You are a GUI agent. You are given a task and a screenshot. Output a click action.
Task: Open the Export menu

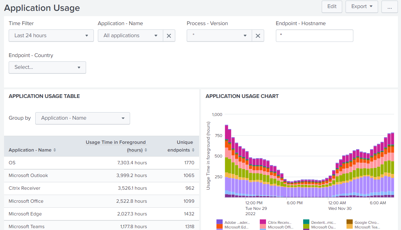click(362, 7)
